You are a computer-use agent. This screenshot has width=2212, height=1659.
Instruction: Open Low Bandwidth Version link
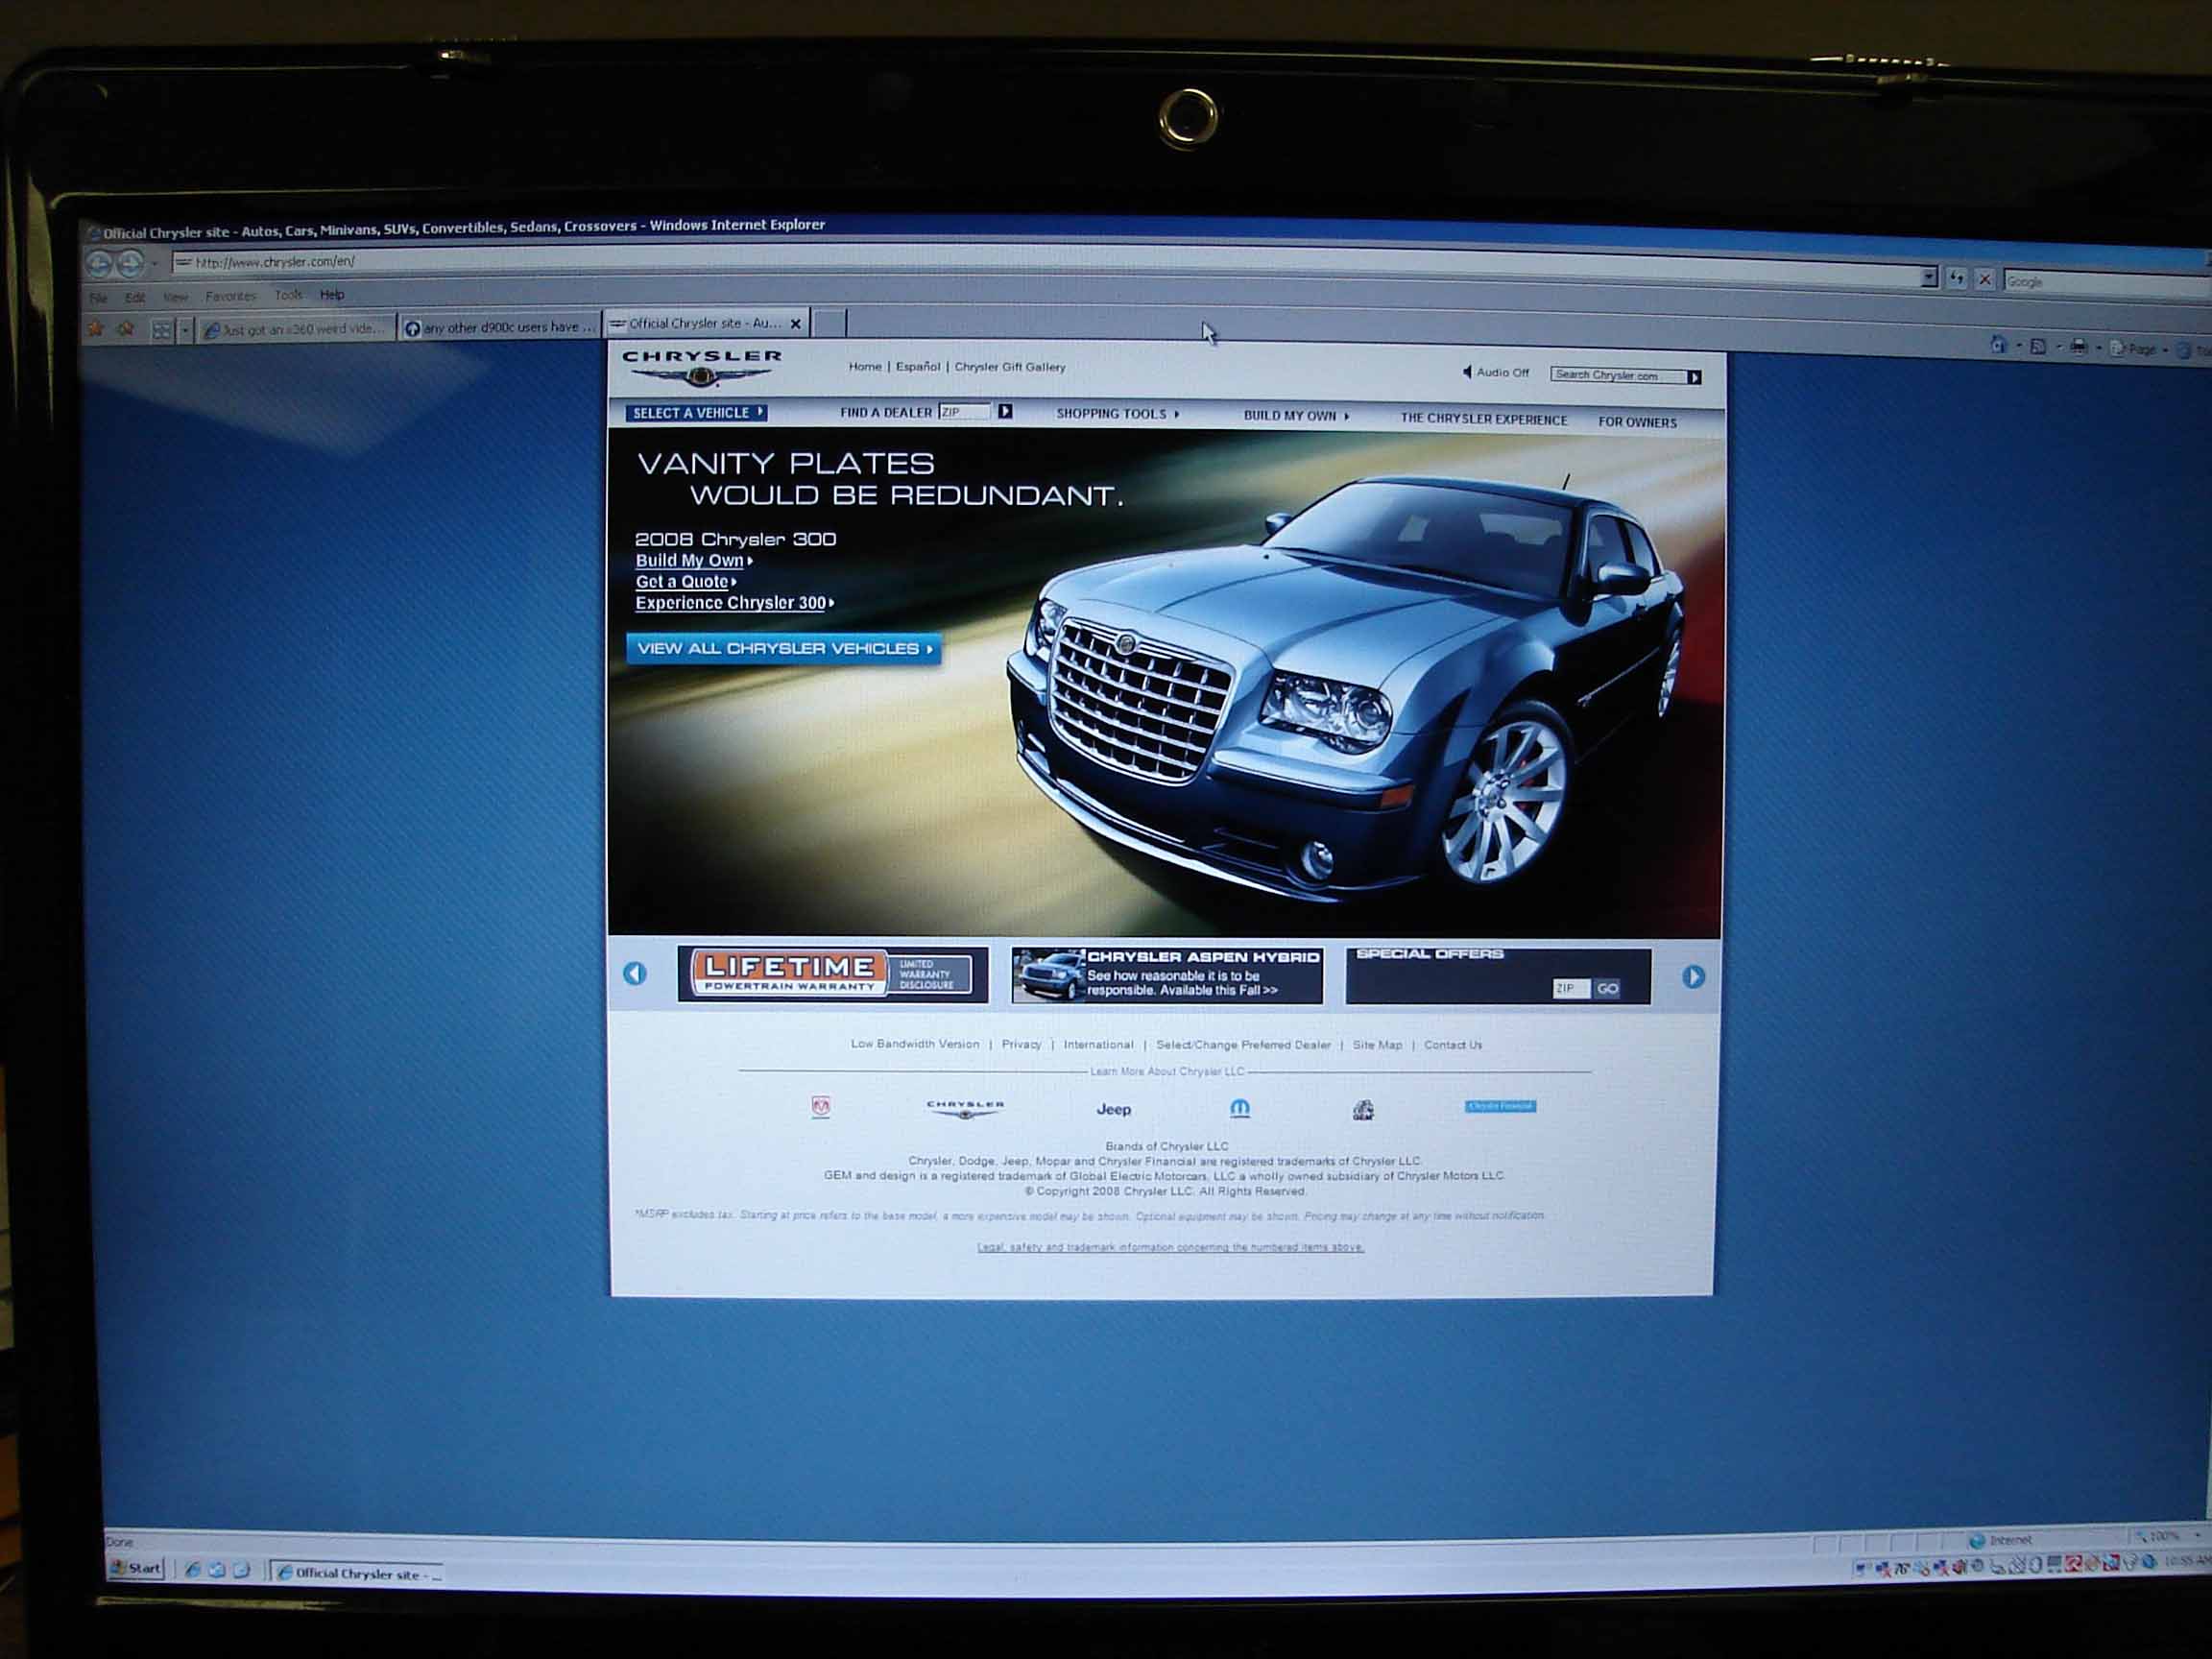(915, 1043)
